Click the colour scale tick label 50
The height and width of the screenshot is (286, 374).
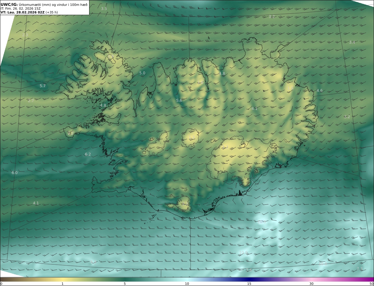pyautogui.click(x=371, y=284)
